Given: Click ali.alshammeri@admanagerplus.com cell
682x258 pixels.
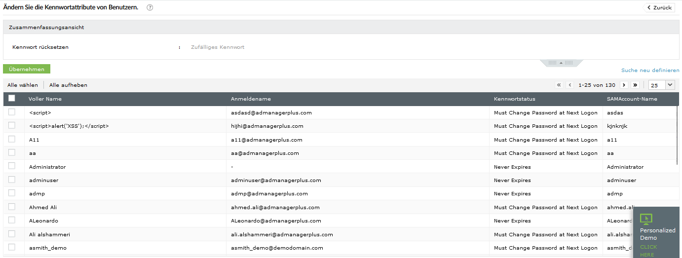Looking at the screenshot, I should click(x=282, y=234).
